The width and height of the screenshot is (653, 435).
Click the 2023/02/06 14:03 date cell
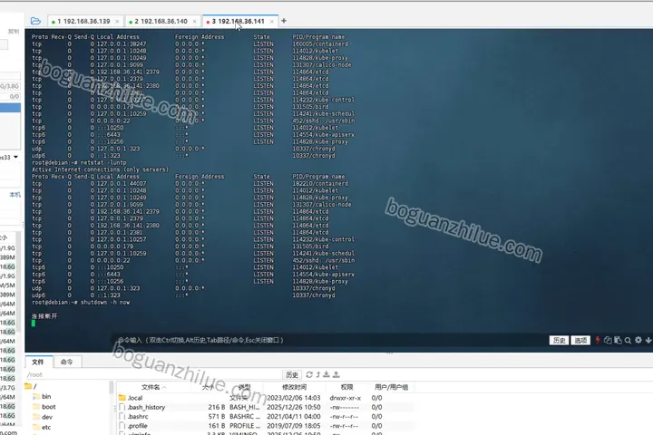click(294, 398)
